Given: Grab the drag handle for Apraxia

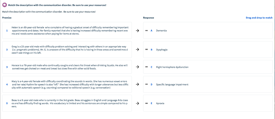Looking at the screenshot, I should pos(147,103).
